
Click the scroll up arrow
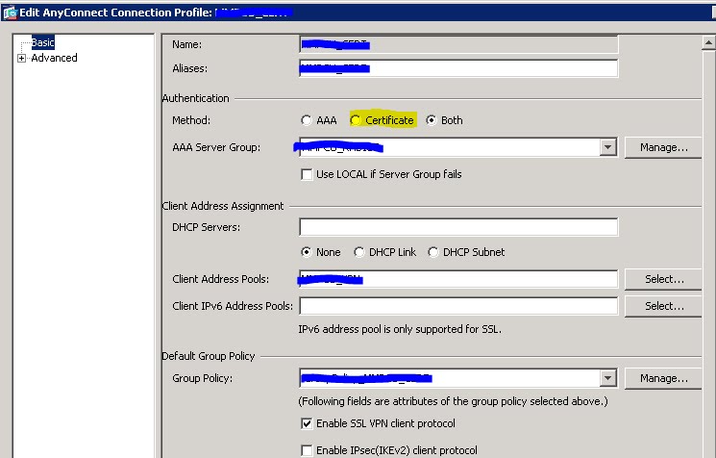point(708,43)
